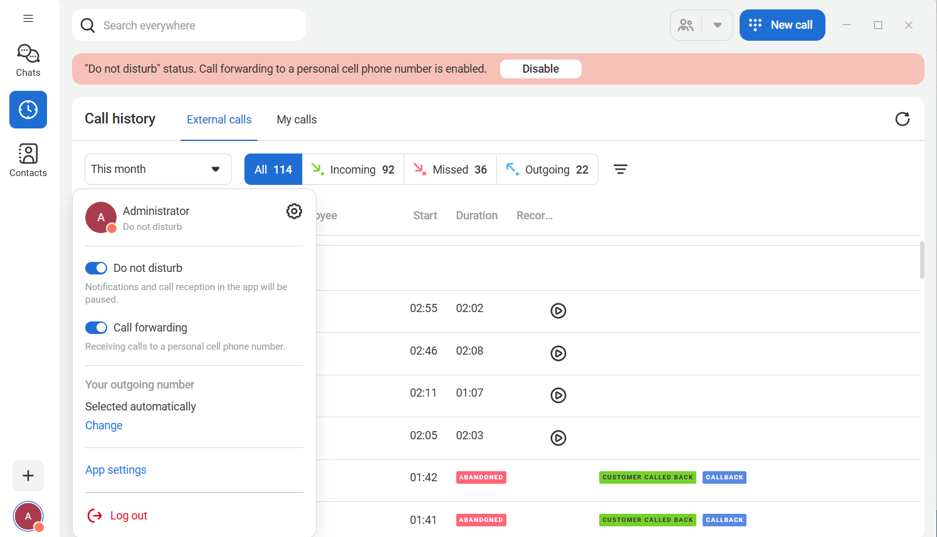The height and width of the screenshot is (537, 937).
Task: Click Change outgoing number link
Action: (104, 425)
